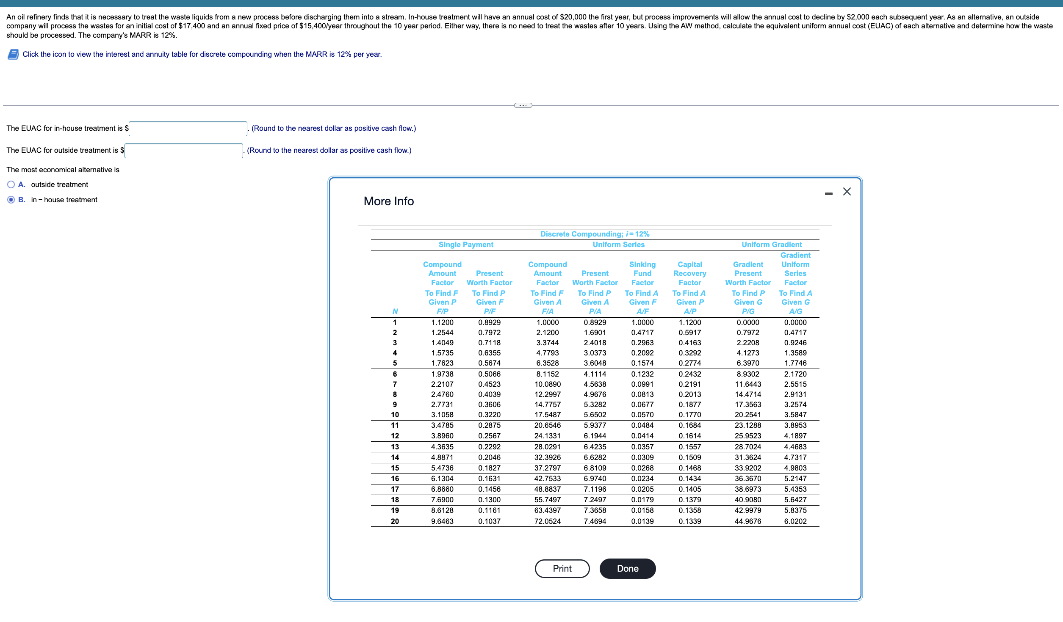Click the Gradient Present Worth Factor header
Image resolution: width=1063 pixels, height=622 pixels.
click(747, 273)
